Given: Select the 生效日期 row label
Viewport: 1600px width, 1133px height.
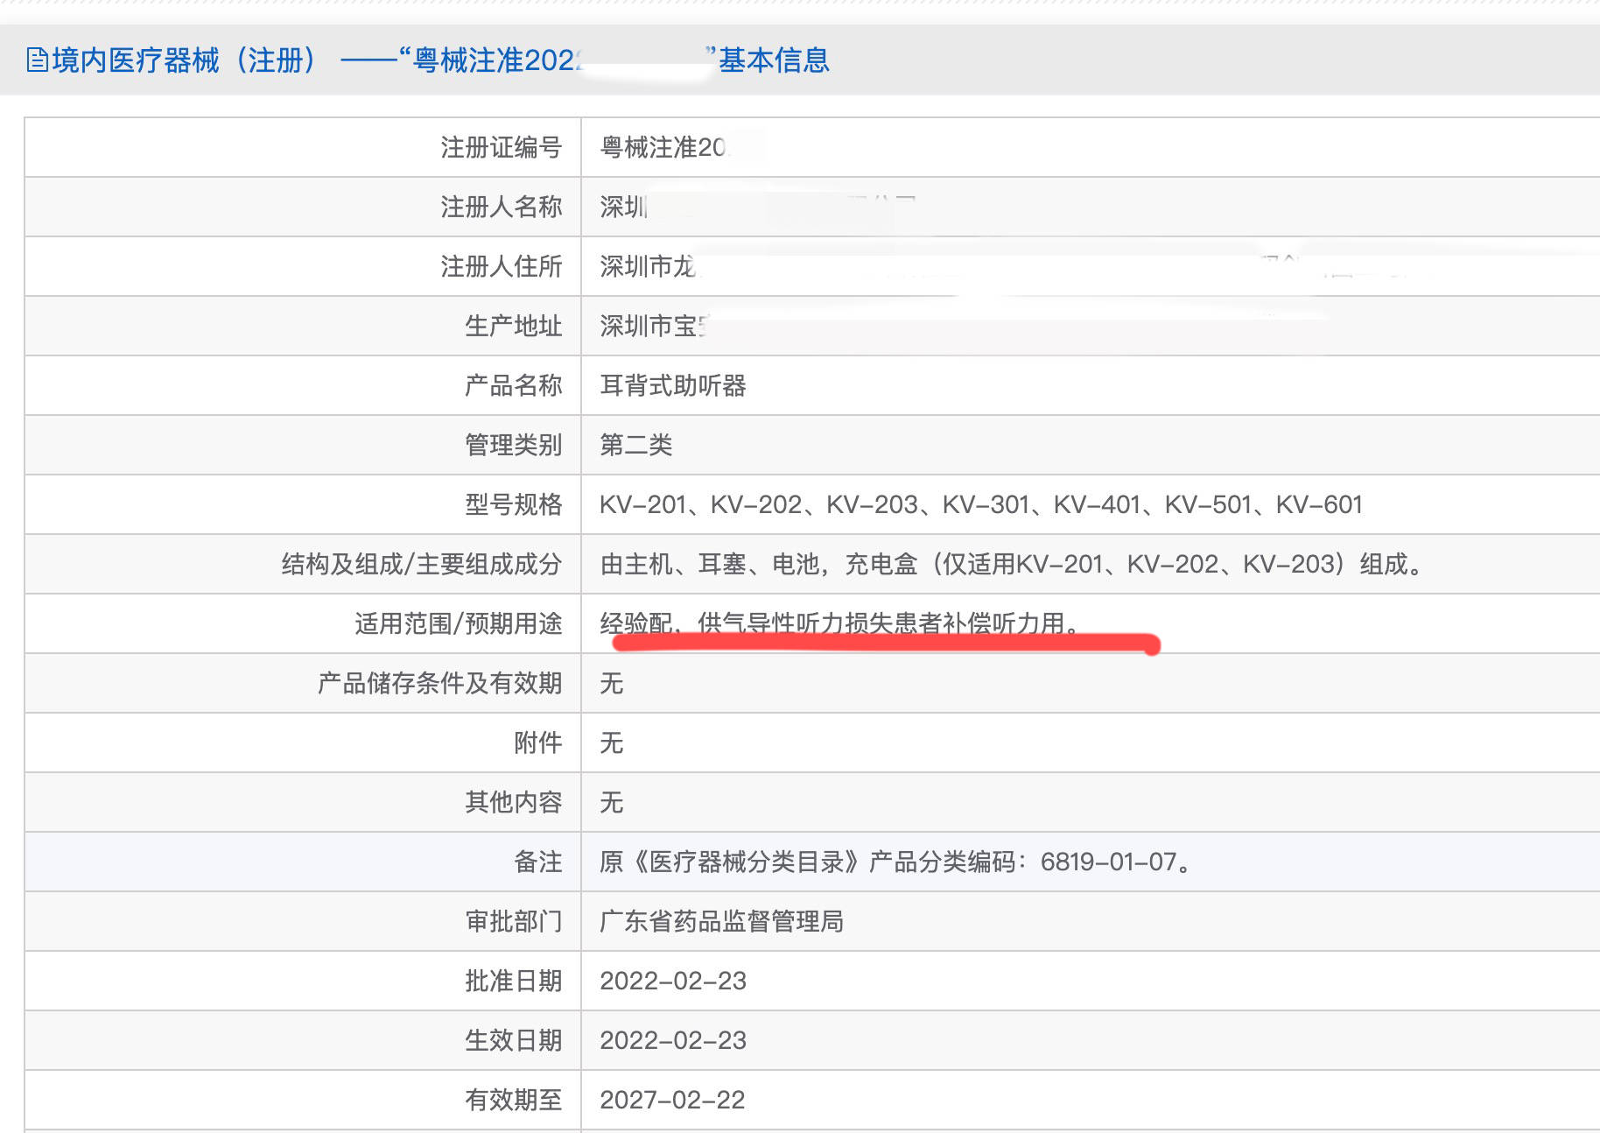Looking at the screenshot, I should [515, 1040].
